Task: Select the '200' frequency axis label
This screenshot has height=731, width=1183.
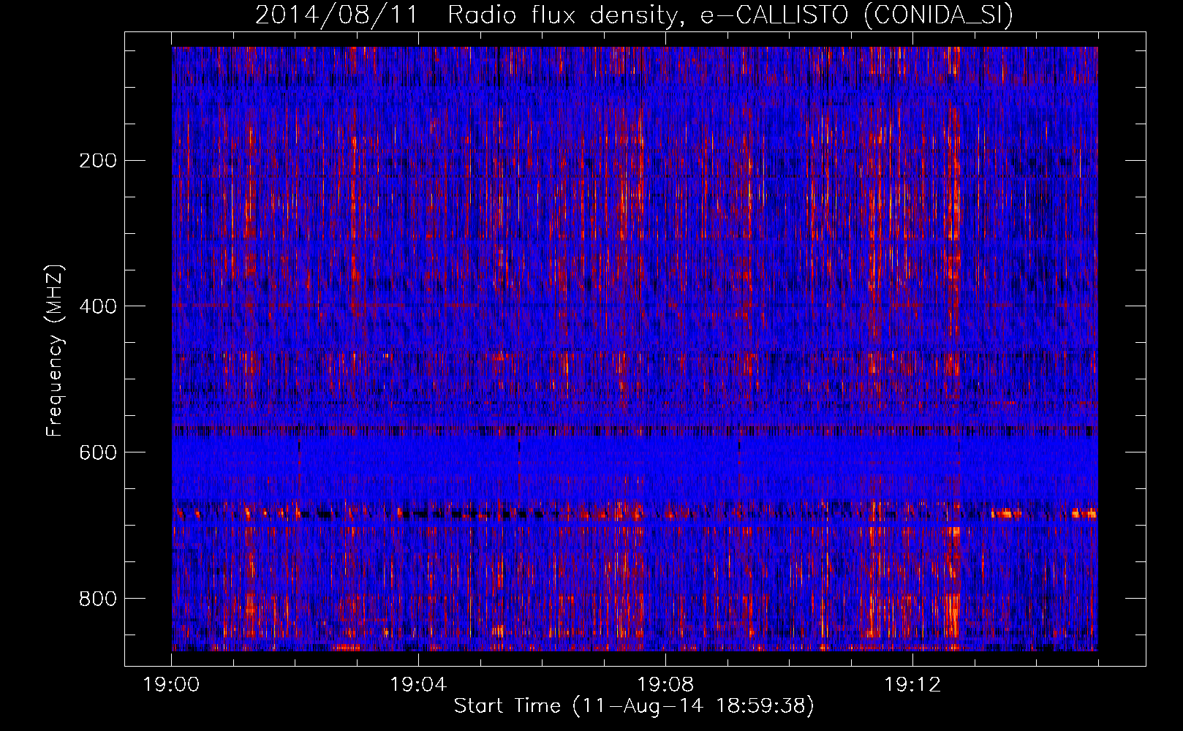Action: point(98,161)
